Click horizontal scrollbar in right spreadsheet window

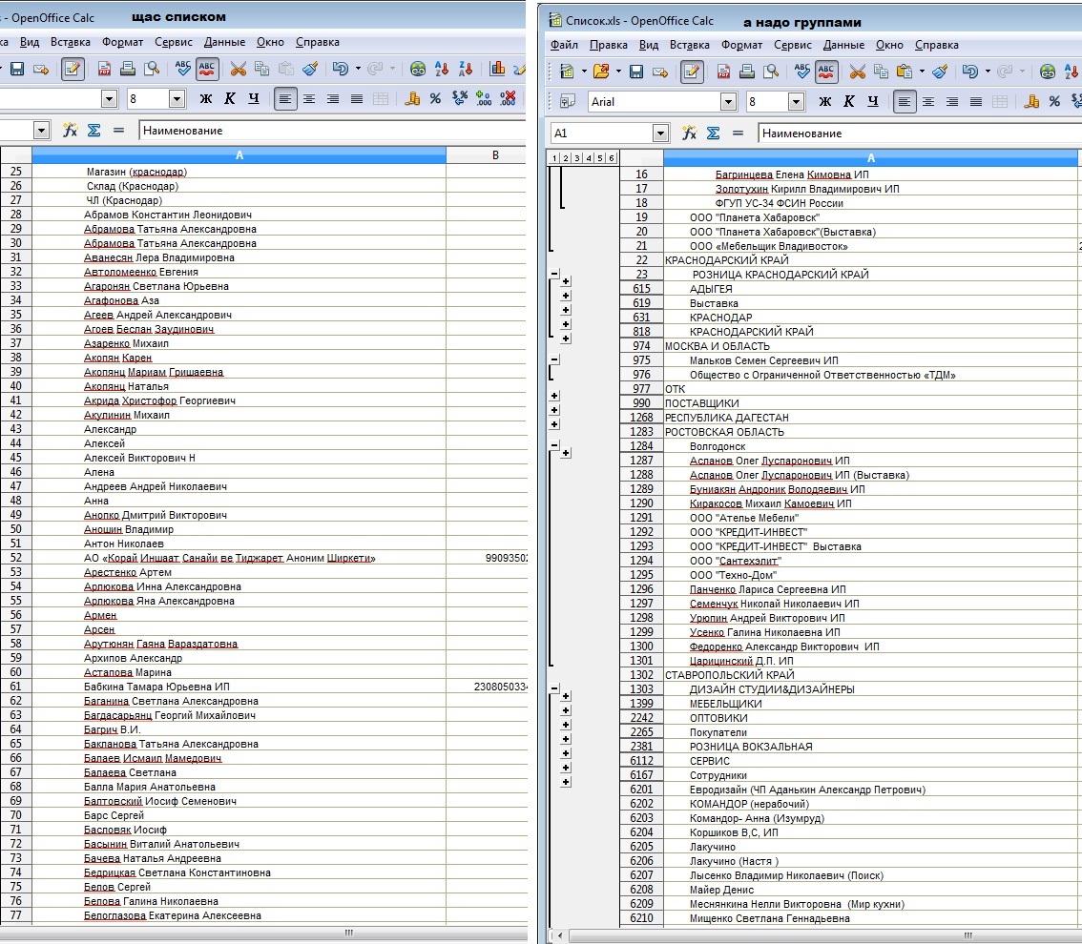[821, 935]
